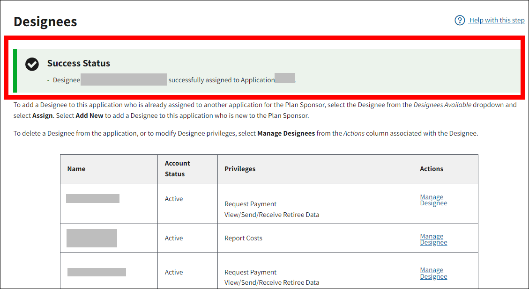Select the Account Status column header
This screenshot has width=529, height=289.
click(177, 168)
